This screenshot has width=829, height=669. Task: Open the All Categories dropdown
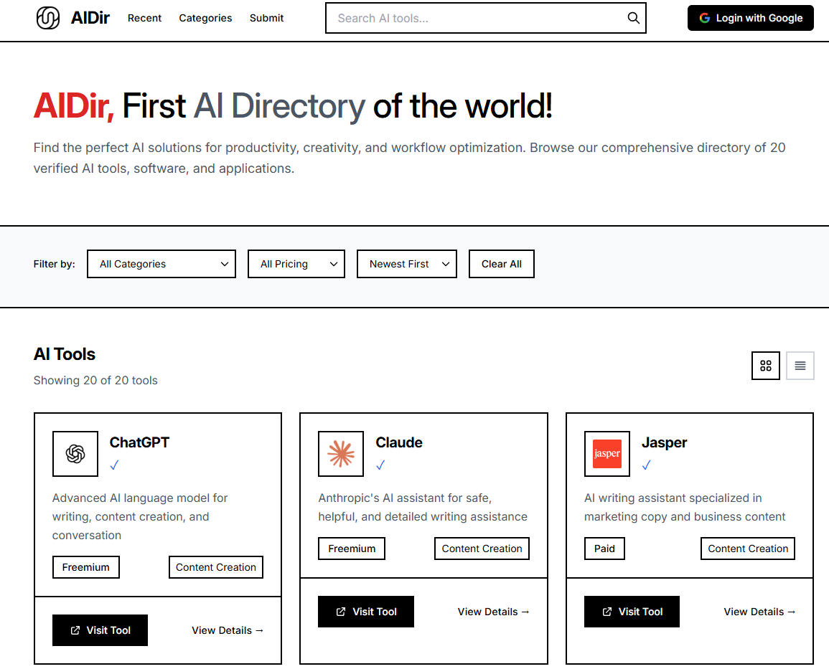[x=161, y=264]
